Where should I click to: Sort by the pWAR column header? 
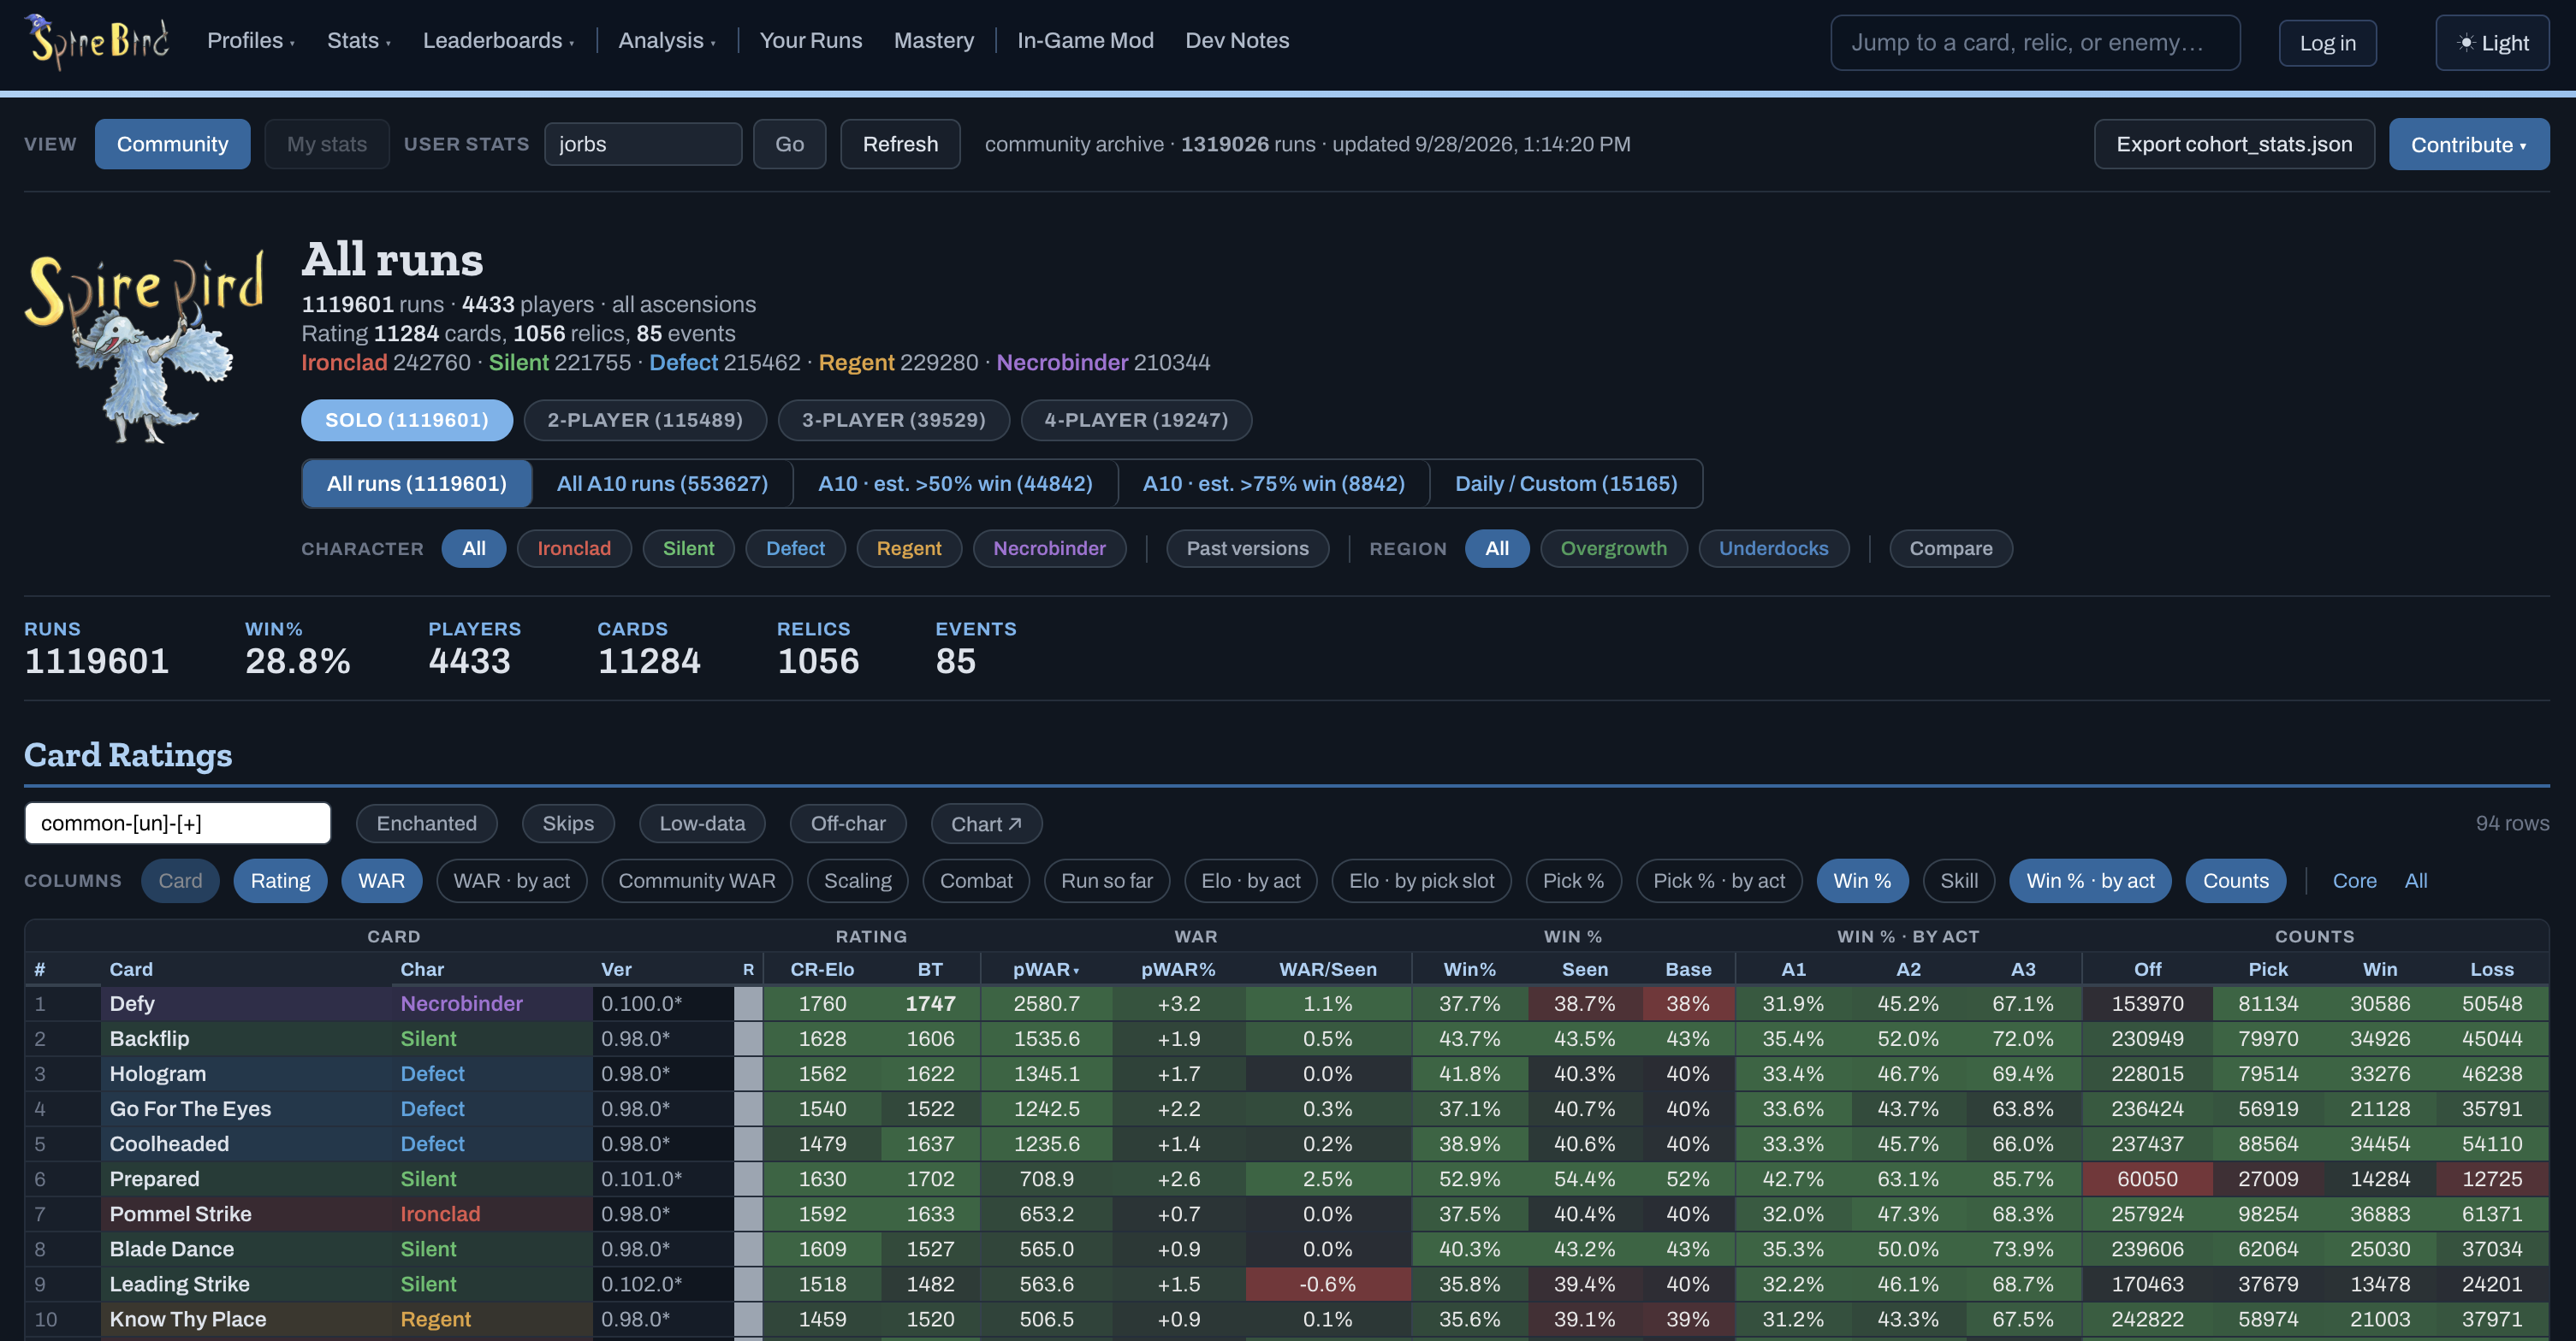point(1046,969)
